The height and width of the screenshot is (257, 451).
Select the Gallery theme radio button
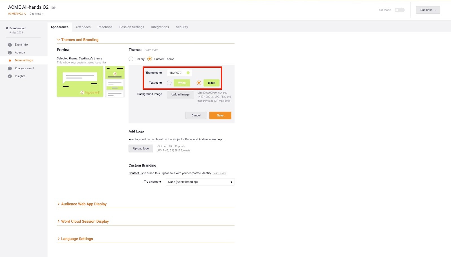click(x=131, y=59)
